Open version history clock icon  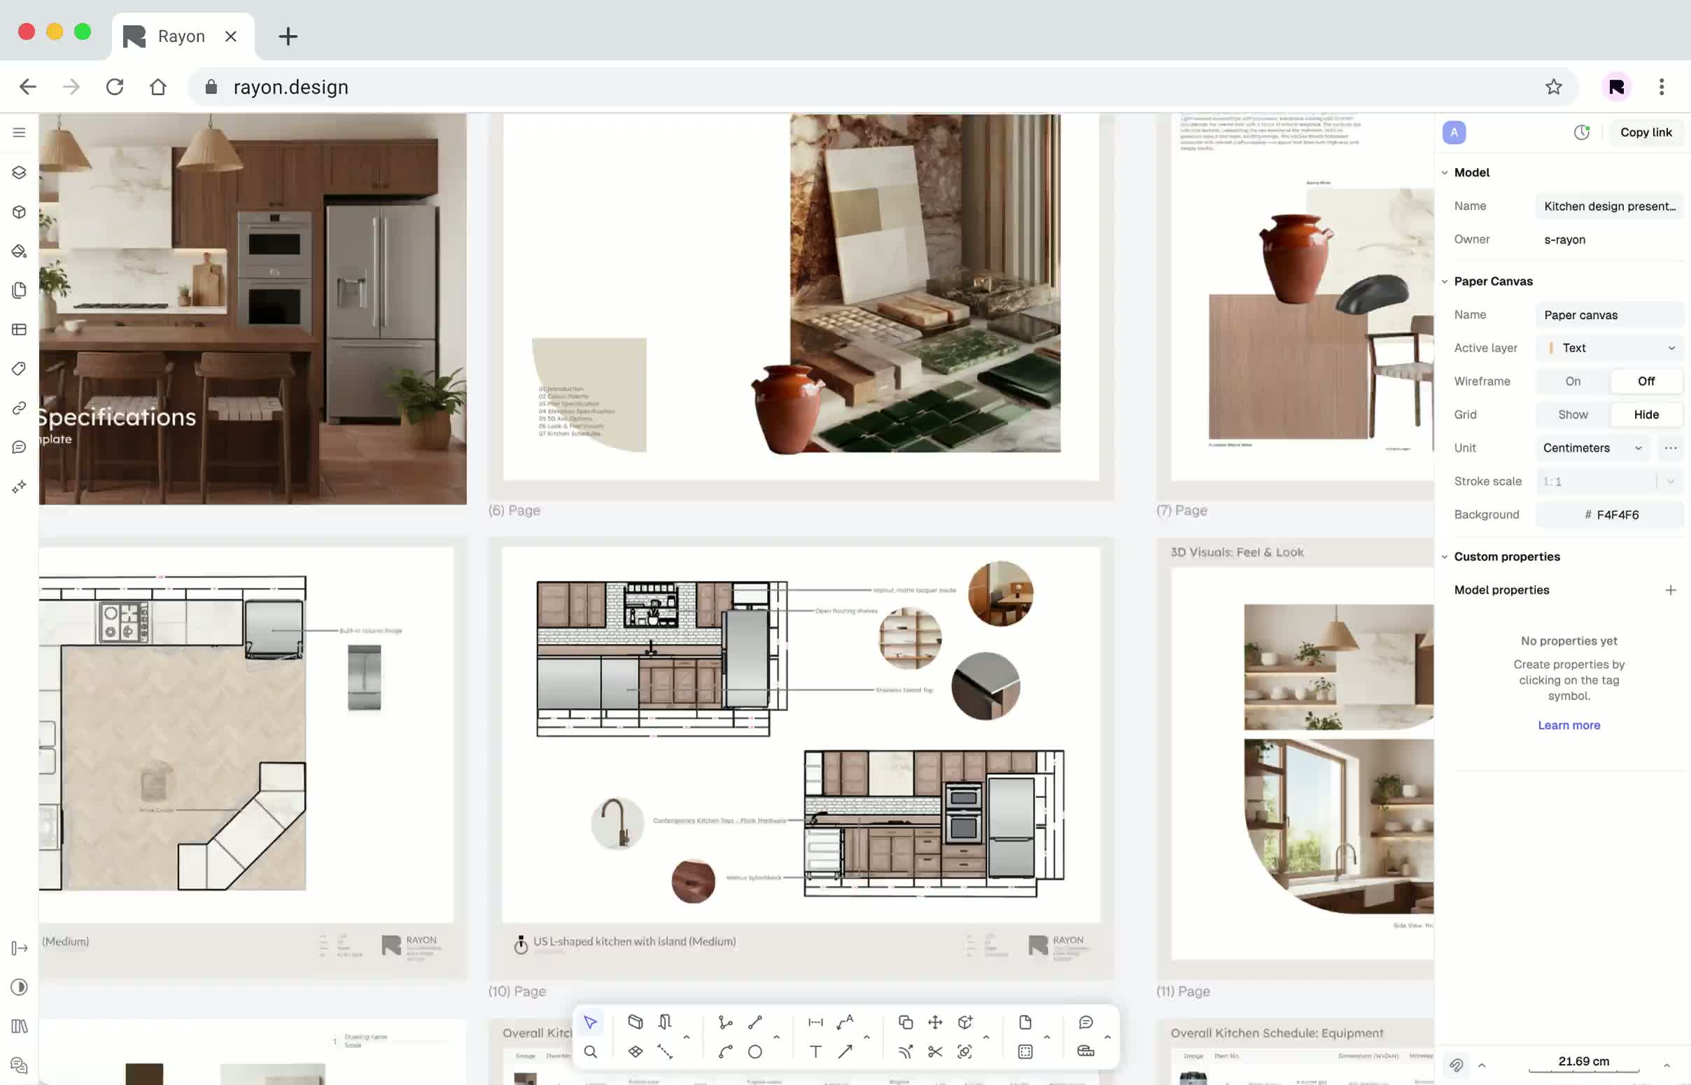click(1581, 132)
